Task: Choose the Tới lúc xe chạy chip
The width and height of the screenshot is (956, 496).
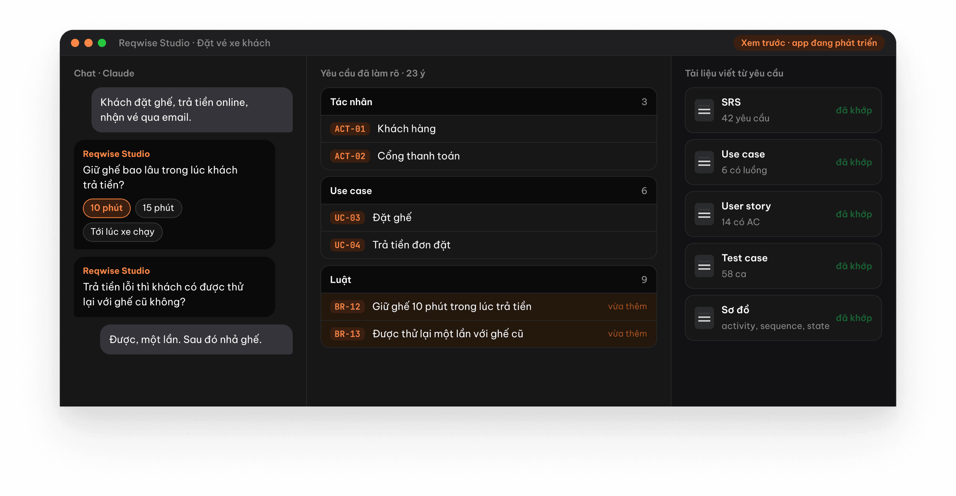Action: pos(122,232)
